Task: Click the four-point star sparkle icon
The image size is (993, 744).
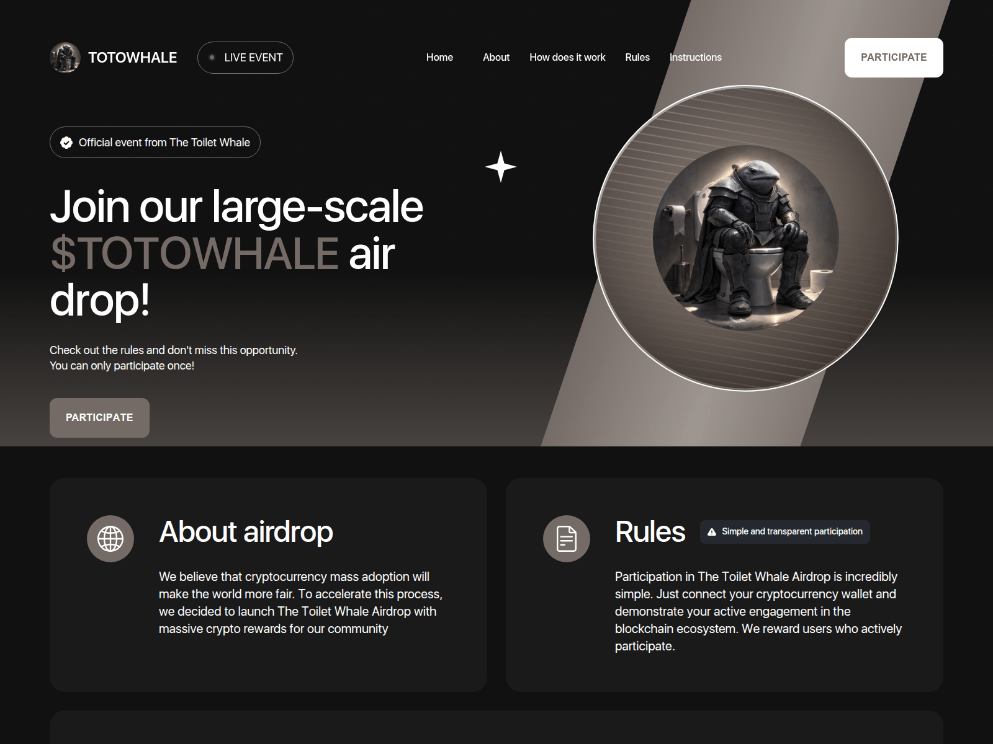Action: [x=501, y=167]
